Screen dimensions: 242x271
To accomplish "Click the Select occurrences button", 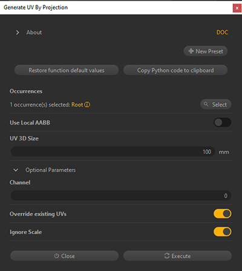I will [x=215, y=104].
